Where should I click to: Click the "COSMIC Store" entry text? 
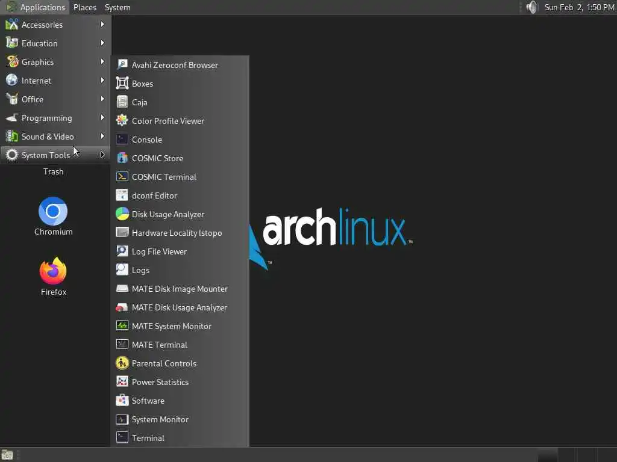tap(157, 158)
